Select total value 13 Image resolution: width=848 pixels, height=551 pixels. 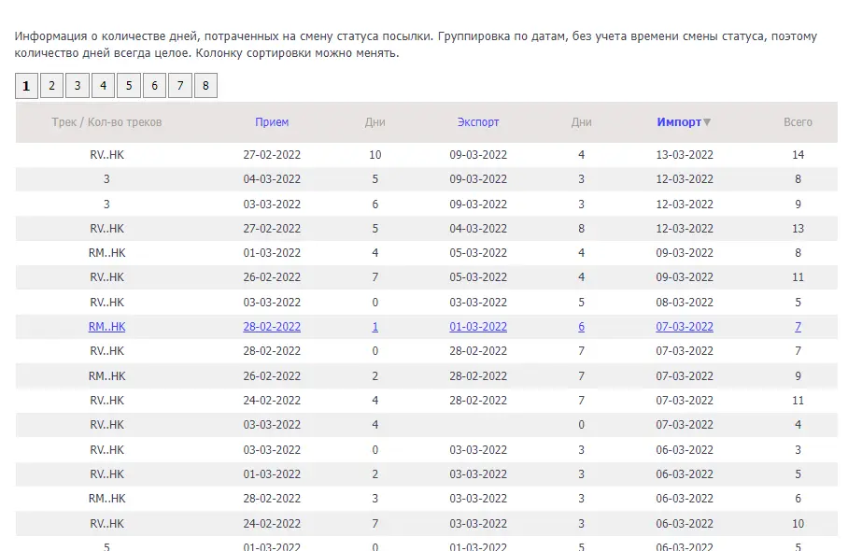coord(799,229)
